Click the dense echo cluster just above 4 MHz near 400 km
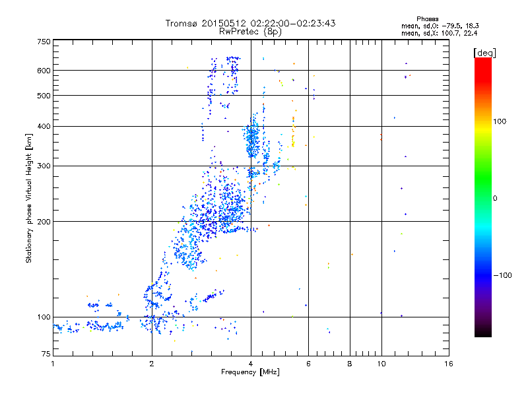The image size is (528, 396). (253, 138)
